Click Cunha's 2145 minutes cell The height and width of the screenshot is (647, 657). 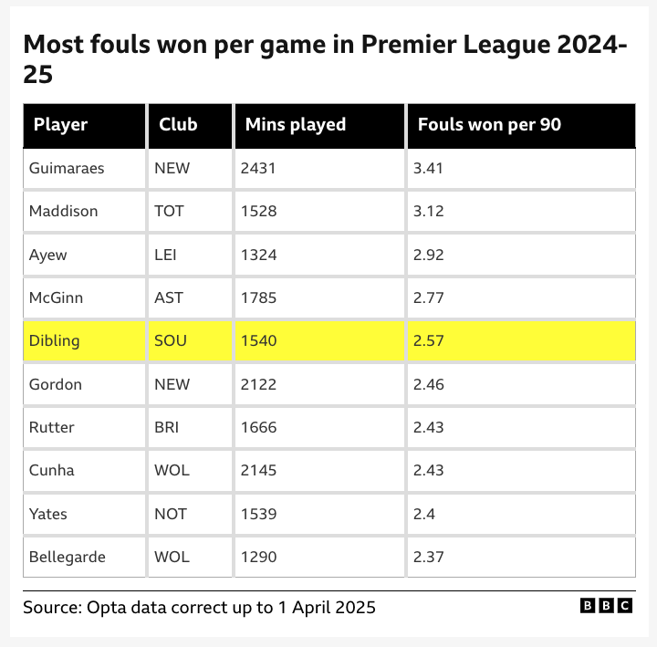(258, 471)
